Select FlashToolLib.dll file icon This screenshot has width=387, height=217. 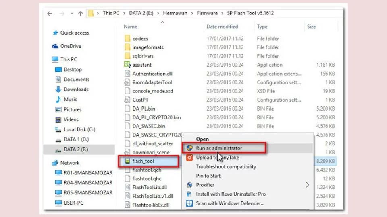[127, 188]
